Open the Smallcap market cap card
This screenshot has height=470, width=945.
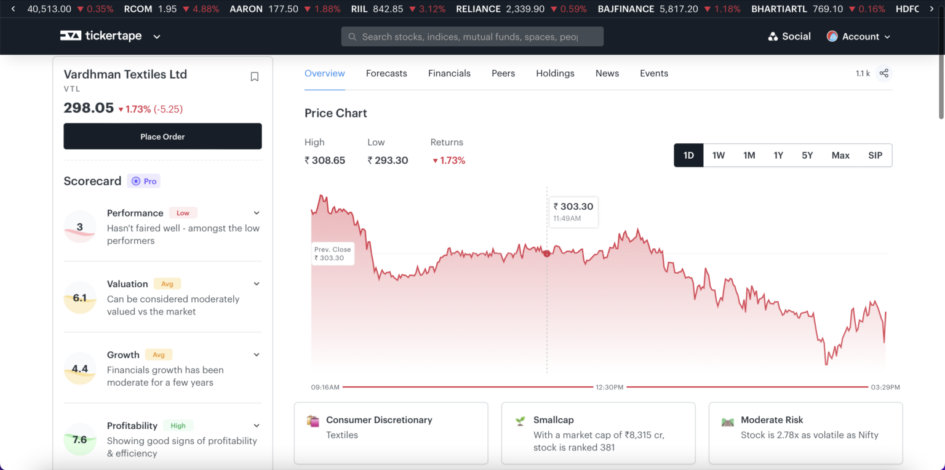(x=598, y=433)
